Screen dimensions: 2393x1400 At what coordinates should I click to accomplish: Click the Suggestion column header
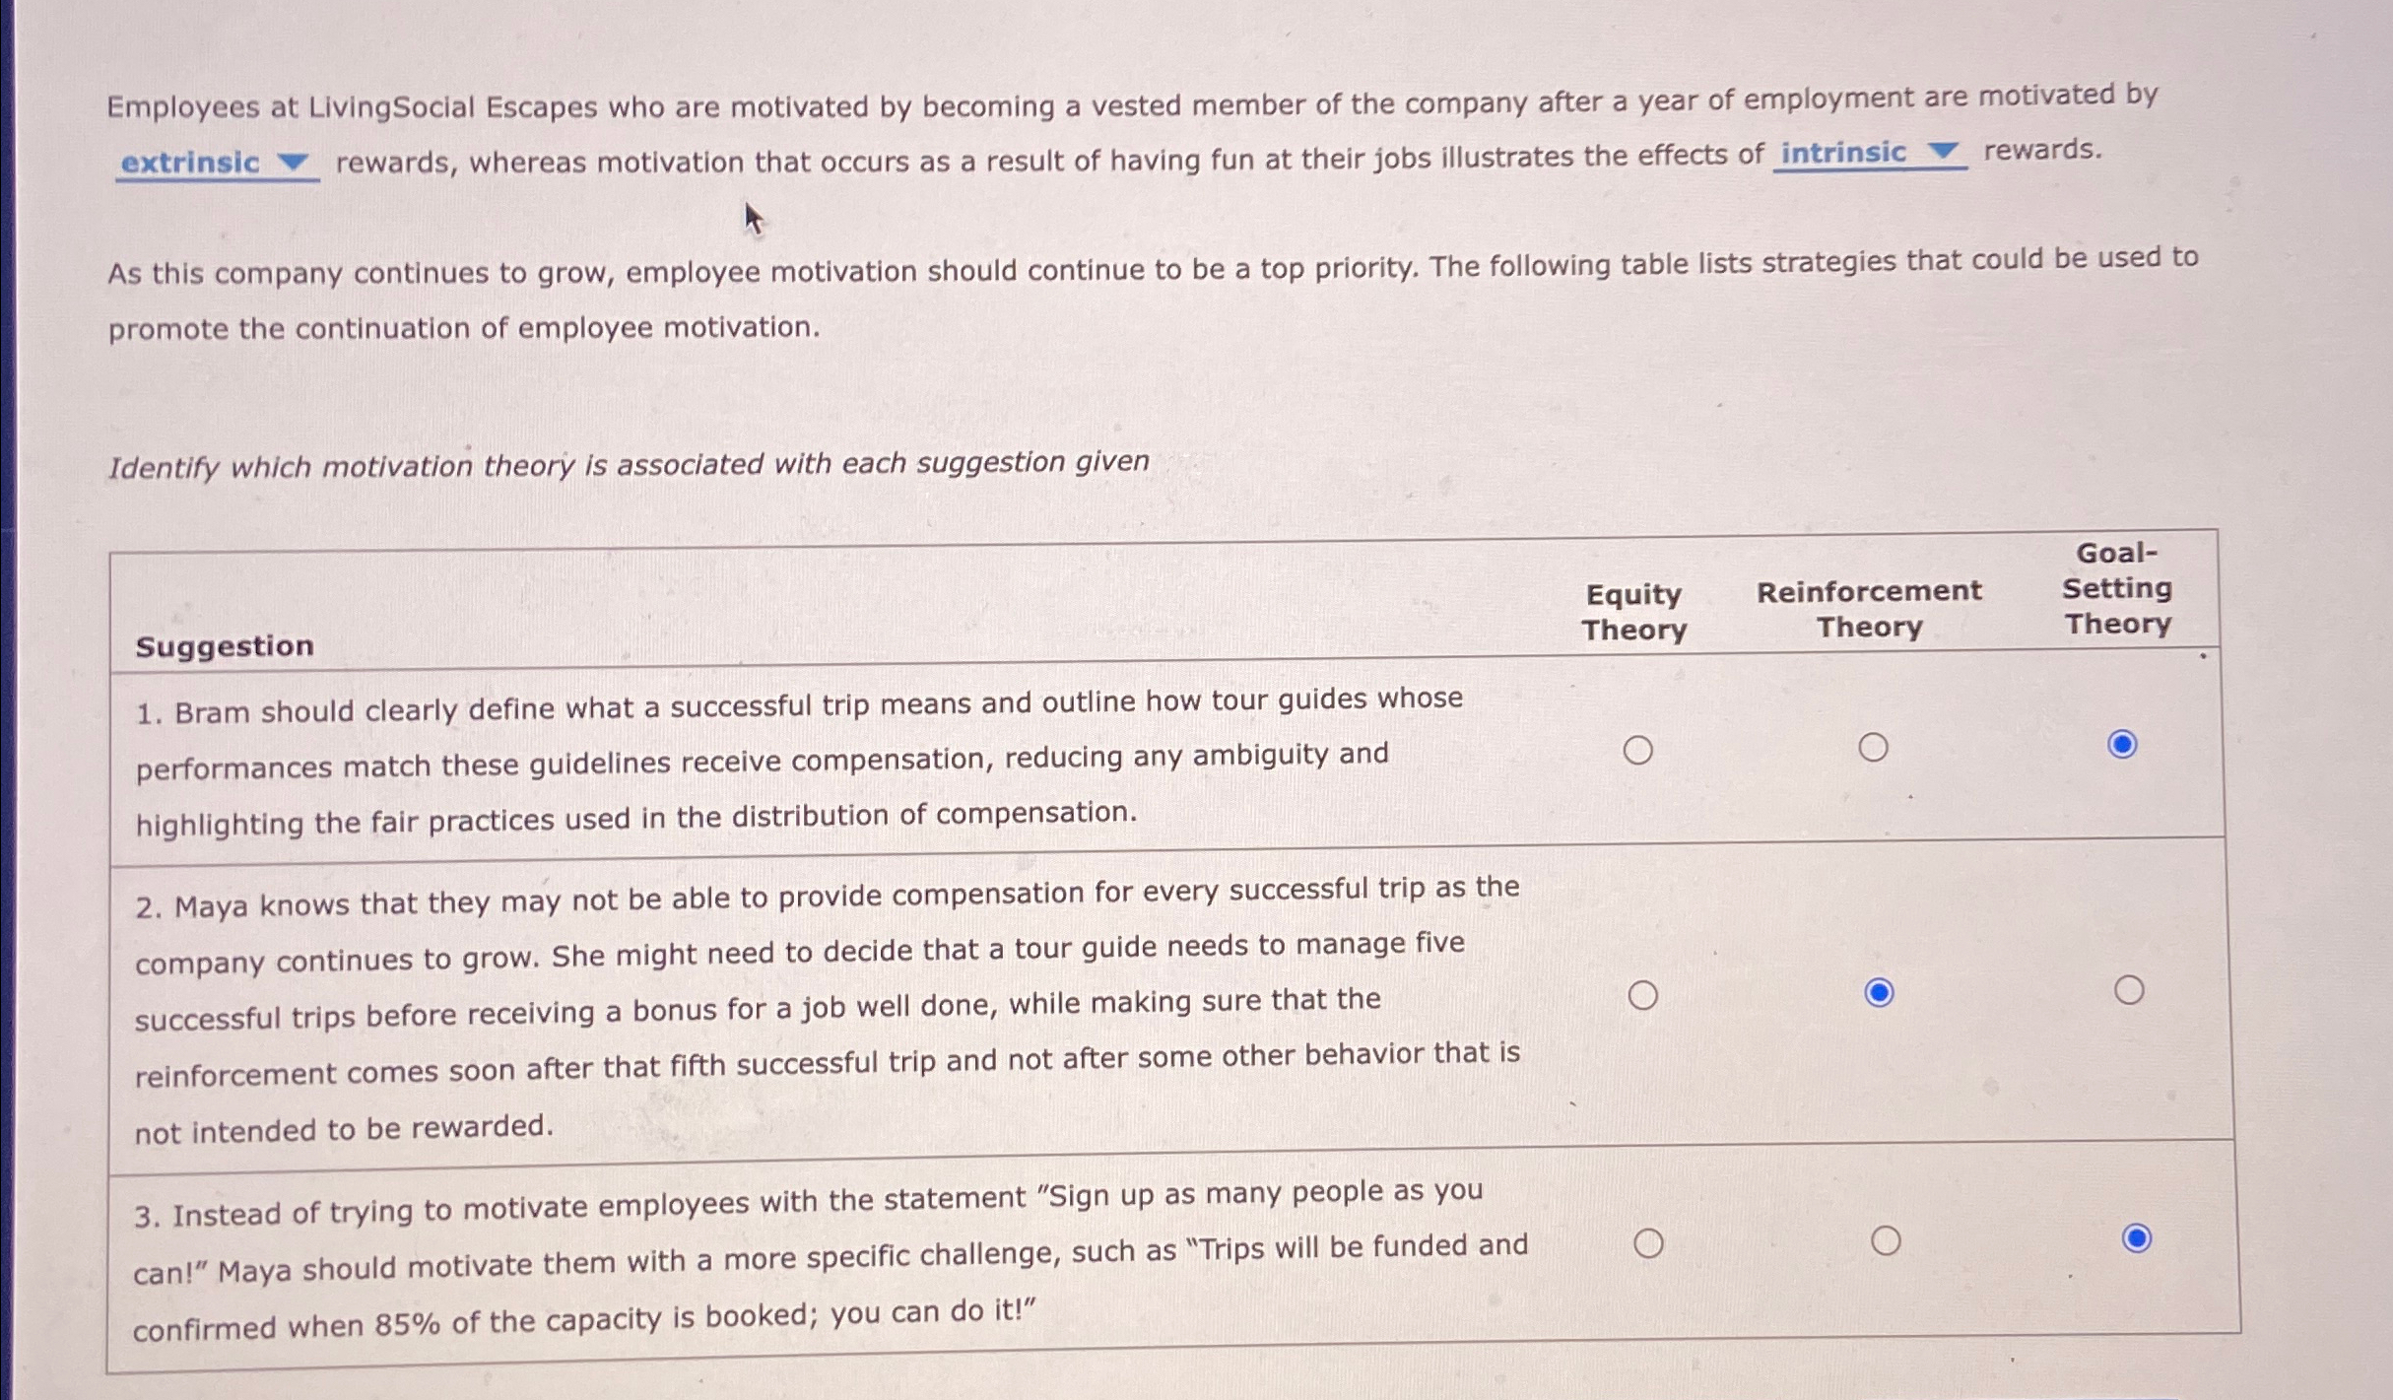coord(225,646)
